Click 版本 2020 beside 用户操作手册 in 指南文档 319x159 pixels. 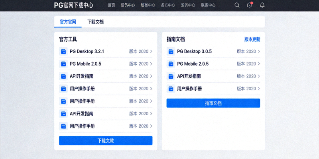pyautogui.click(x=246, y=89)
